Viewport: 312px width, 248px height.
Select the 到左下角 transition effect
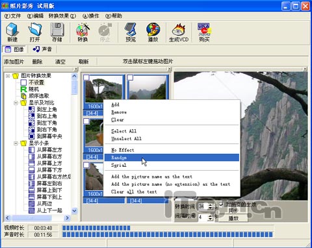[32, 123]
